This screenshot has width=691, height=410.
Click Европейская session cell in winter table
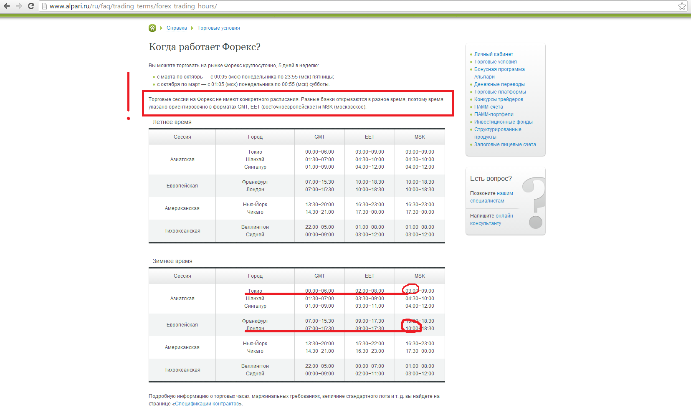[182, 325]
